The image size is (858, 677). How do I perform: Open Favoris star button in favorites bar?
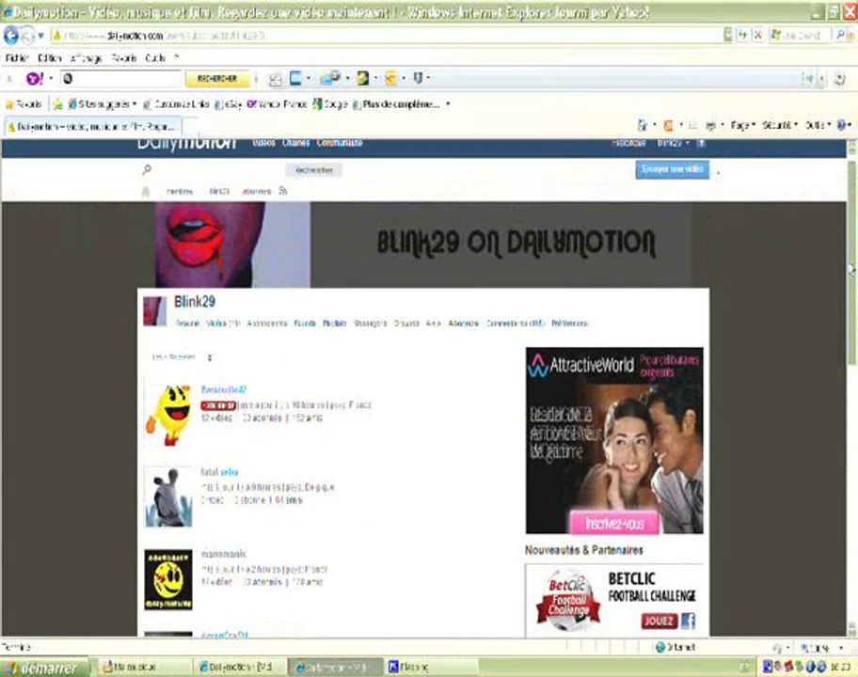coord(24,104)
